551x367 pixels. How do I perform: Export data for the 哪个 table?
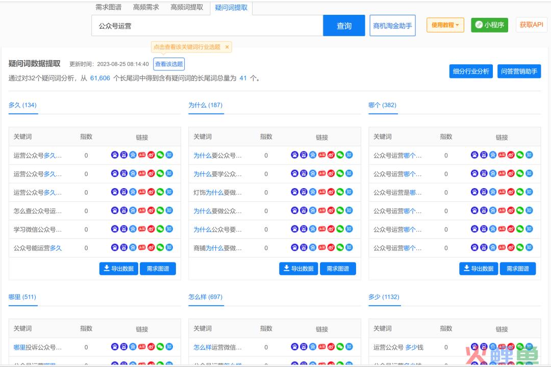coord(479,269)
